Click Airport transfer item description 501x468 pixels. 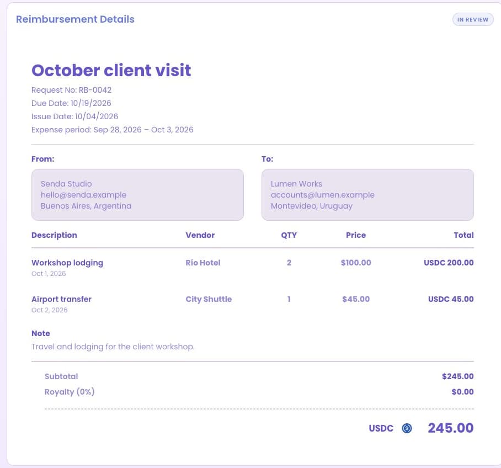[x=61, y=299]
